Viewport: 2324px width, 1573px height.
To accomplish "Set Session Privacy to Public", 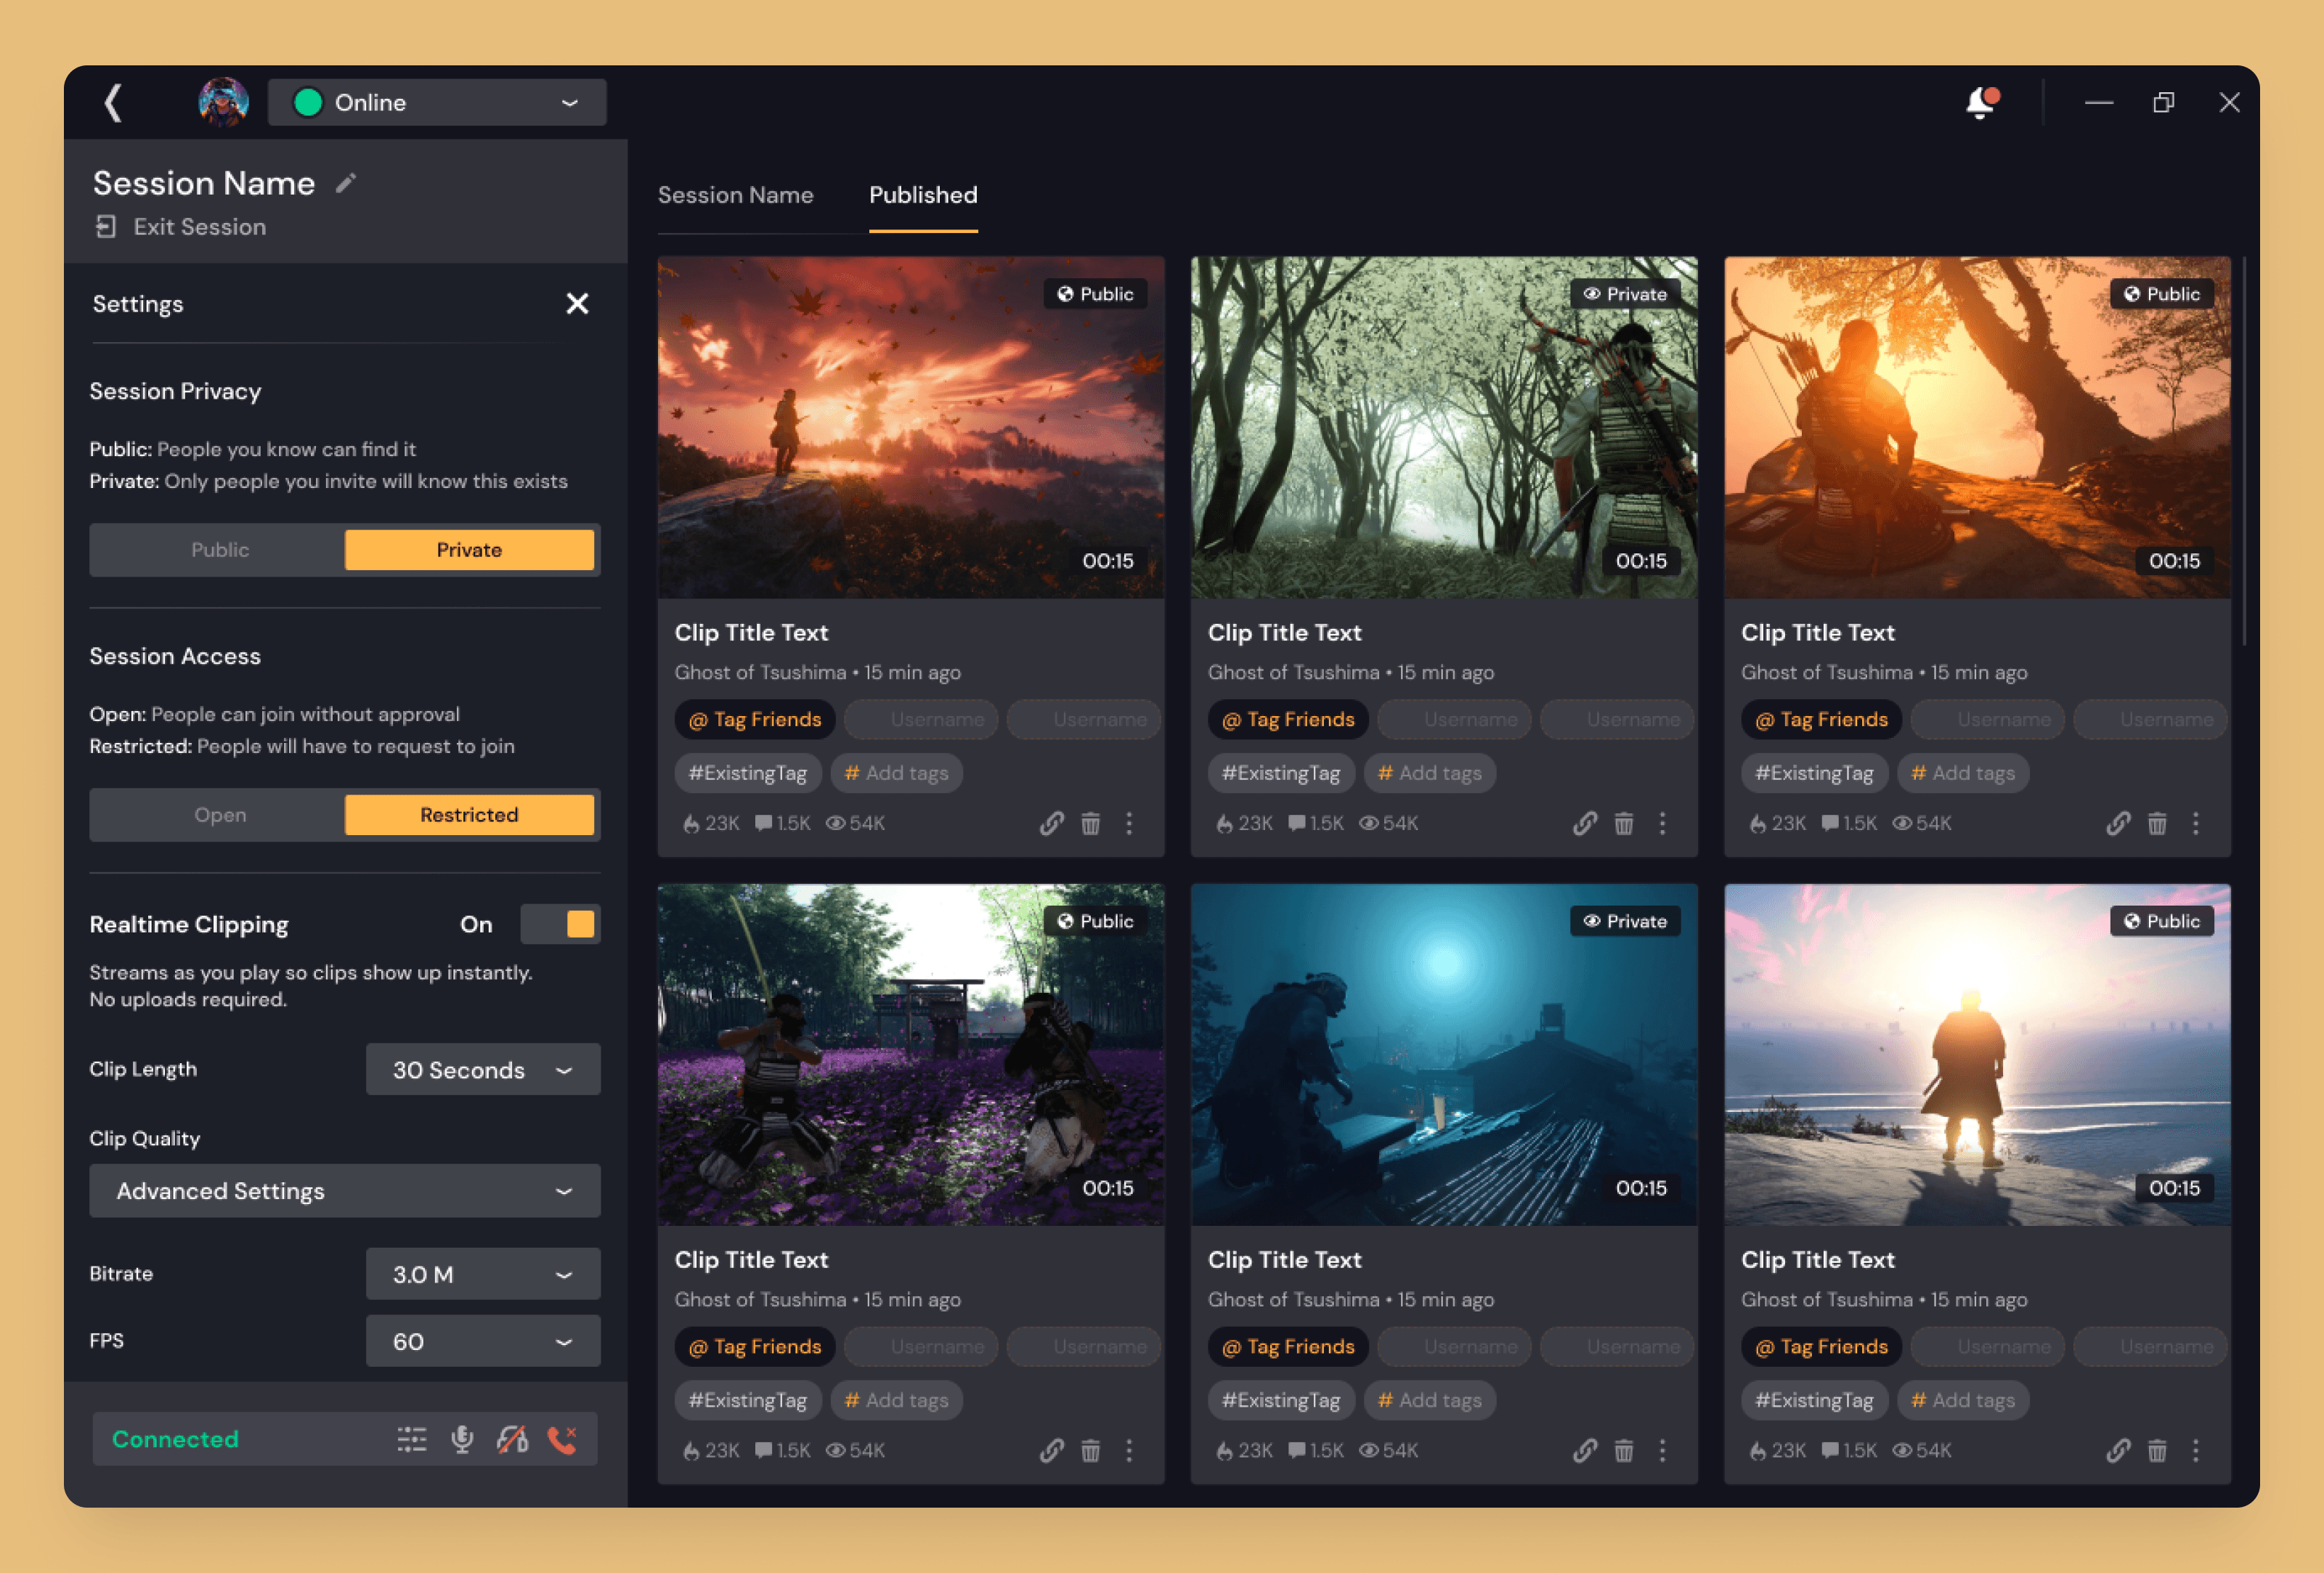I will 220,550.
